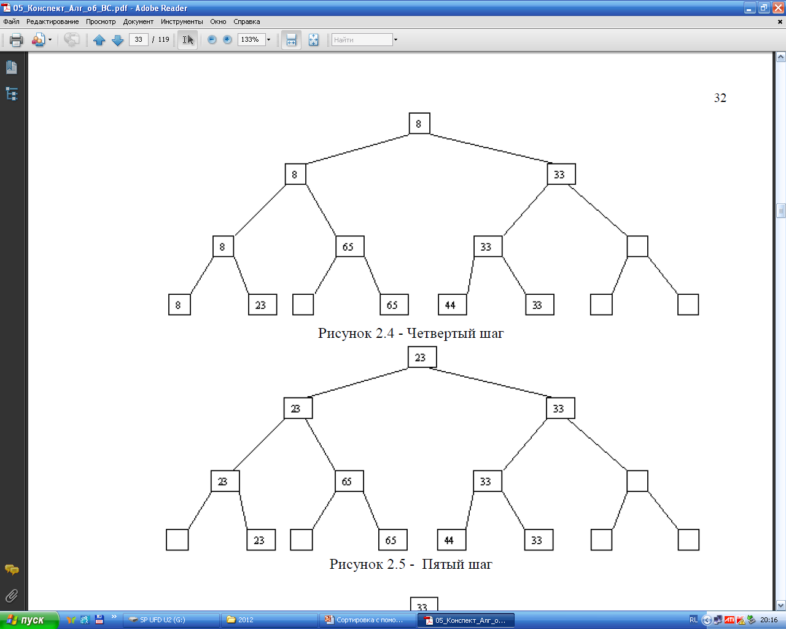Expand hidden tray icons arrow
Viewport: 786px width, 629px height.
[707, 620]
